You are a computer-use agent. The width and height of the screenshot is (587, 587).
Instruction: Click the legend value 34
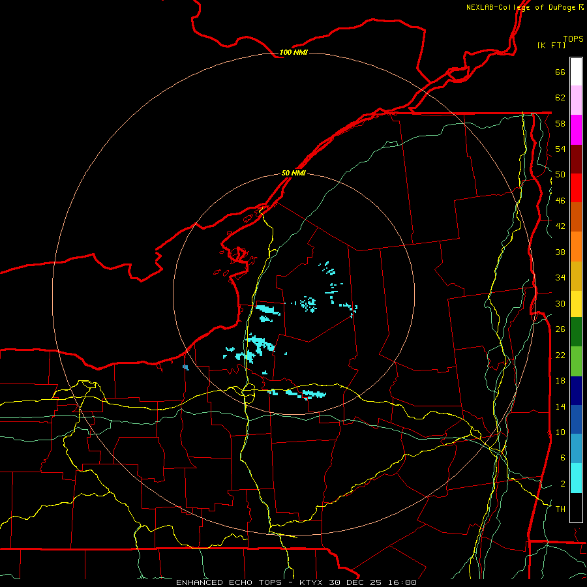(560, 278)
